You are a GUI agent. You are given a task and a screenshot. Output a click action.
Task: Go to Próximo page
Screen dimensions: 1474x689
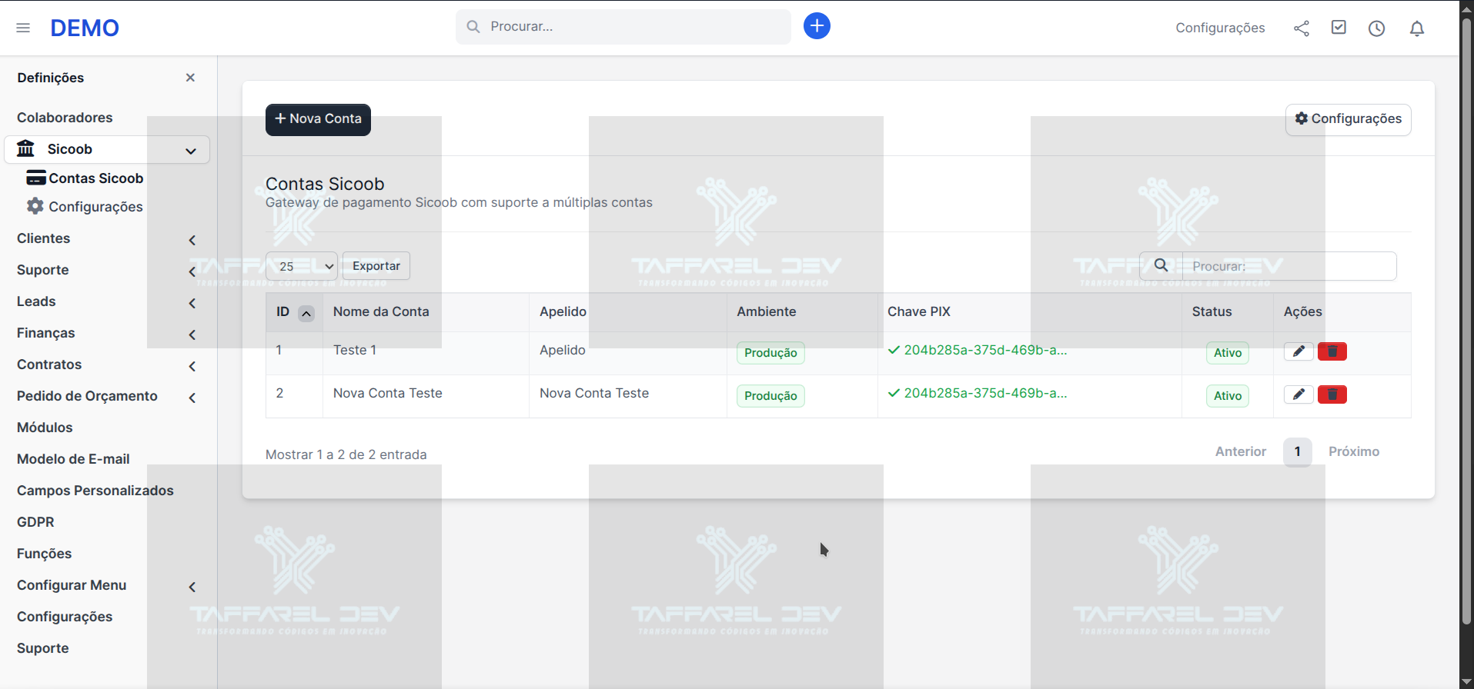1354,451
